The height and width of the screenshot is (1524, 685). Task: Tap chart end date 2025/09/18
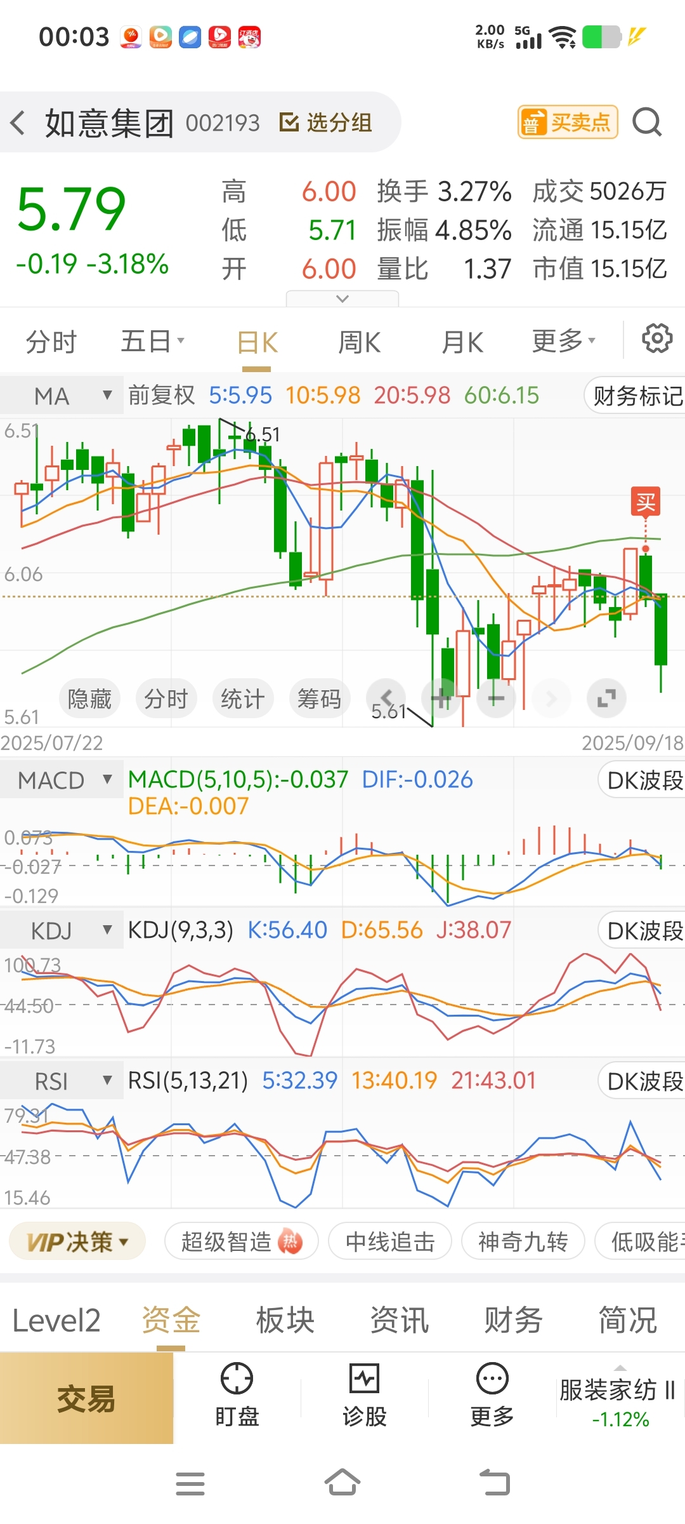(x=632, y=742)
